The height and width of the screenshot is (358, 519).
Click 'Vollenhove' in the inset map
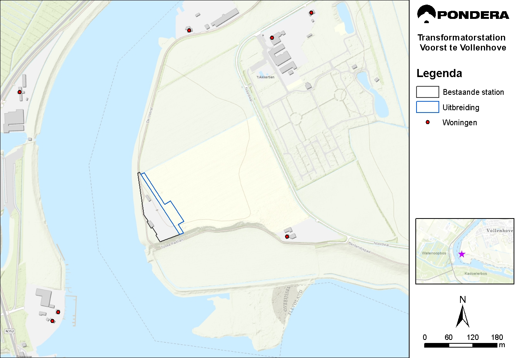coord(500,230)
